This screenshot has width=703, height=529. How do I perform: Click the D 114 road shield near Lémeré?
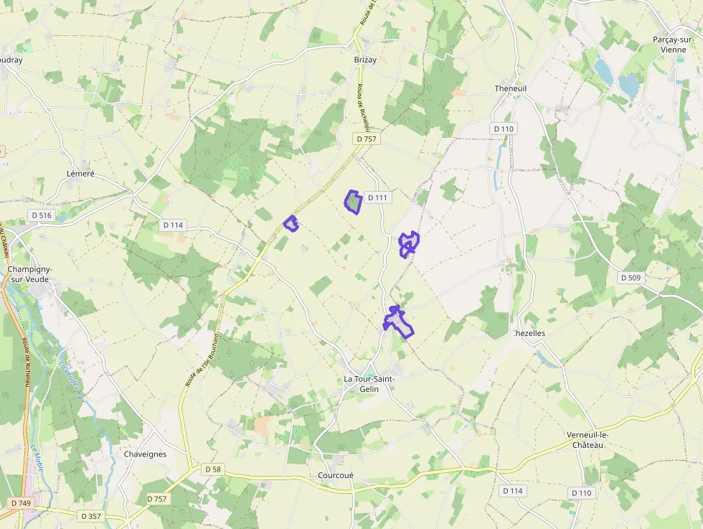pos(173,225)
